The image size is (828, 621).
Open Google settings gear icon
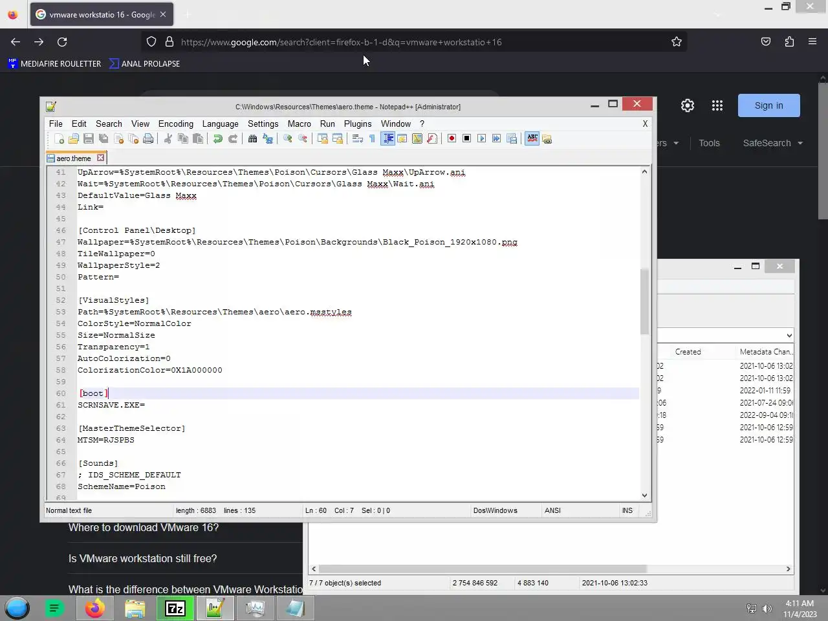[x=687, y=105]
